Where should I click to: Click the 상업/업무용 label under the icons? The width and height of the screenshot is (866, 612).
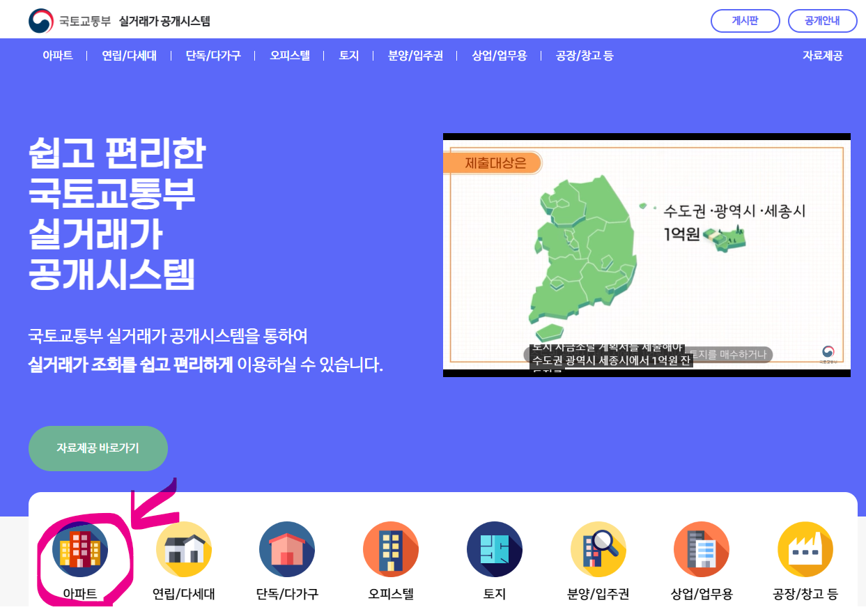pos(702,595)
